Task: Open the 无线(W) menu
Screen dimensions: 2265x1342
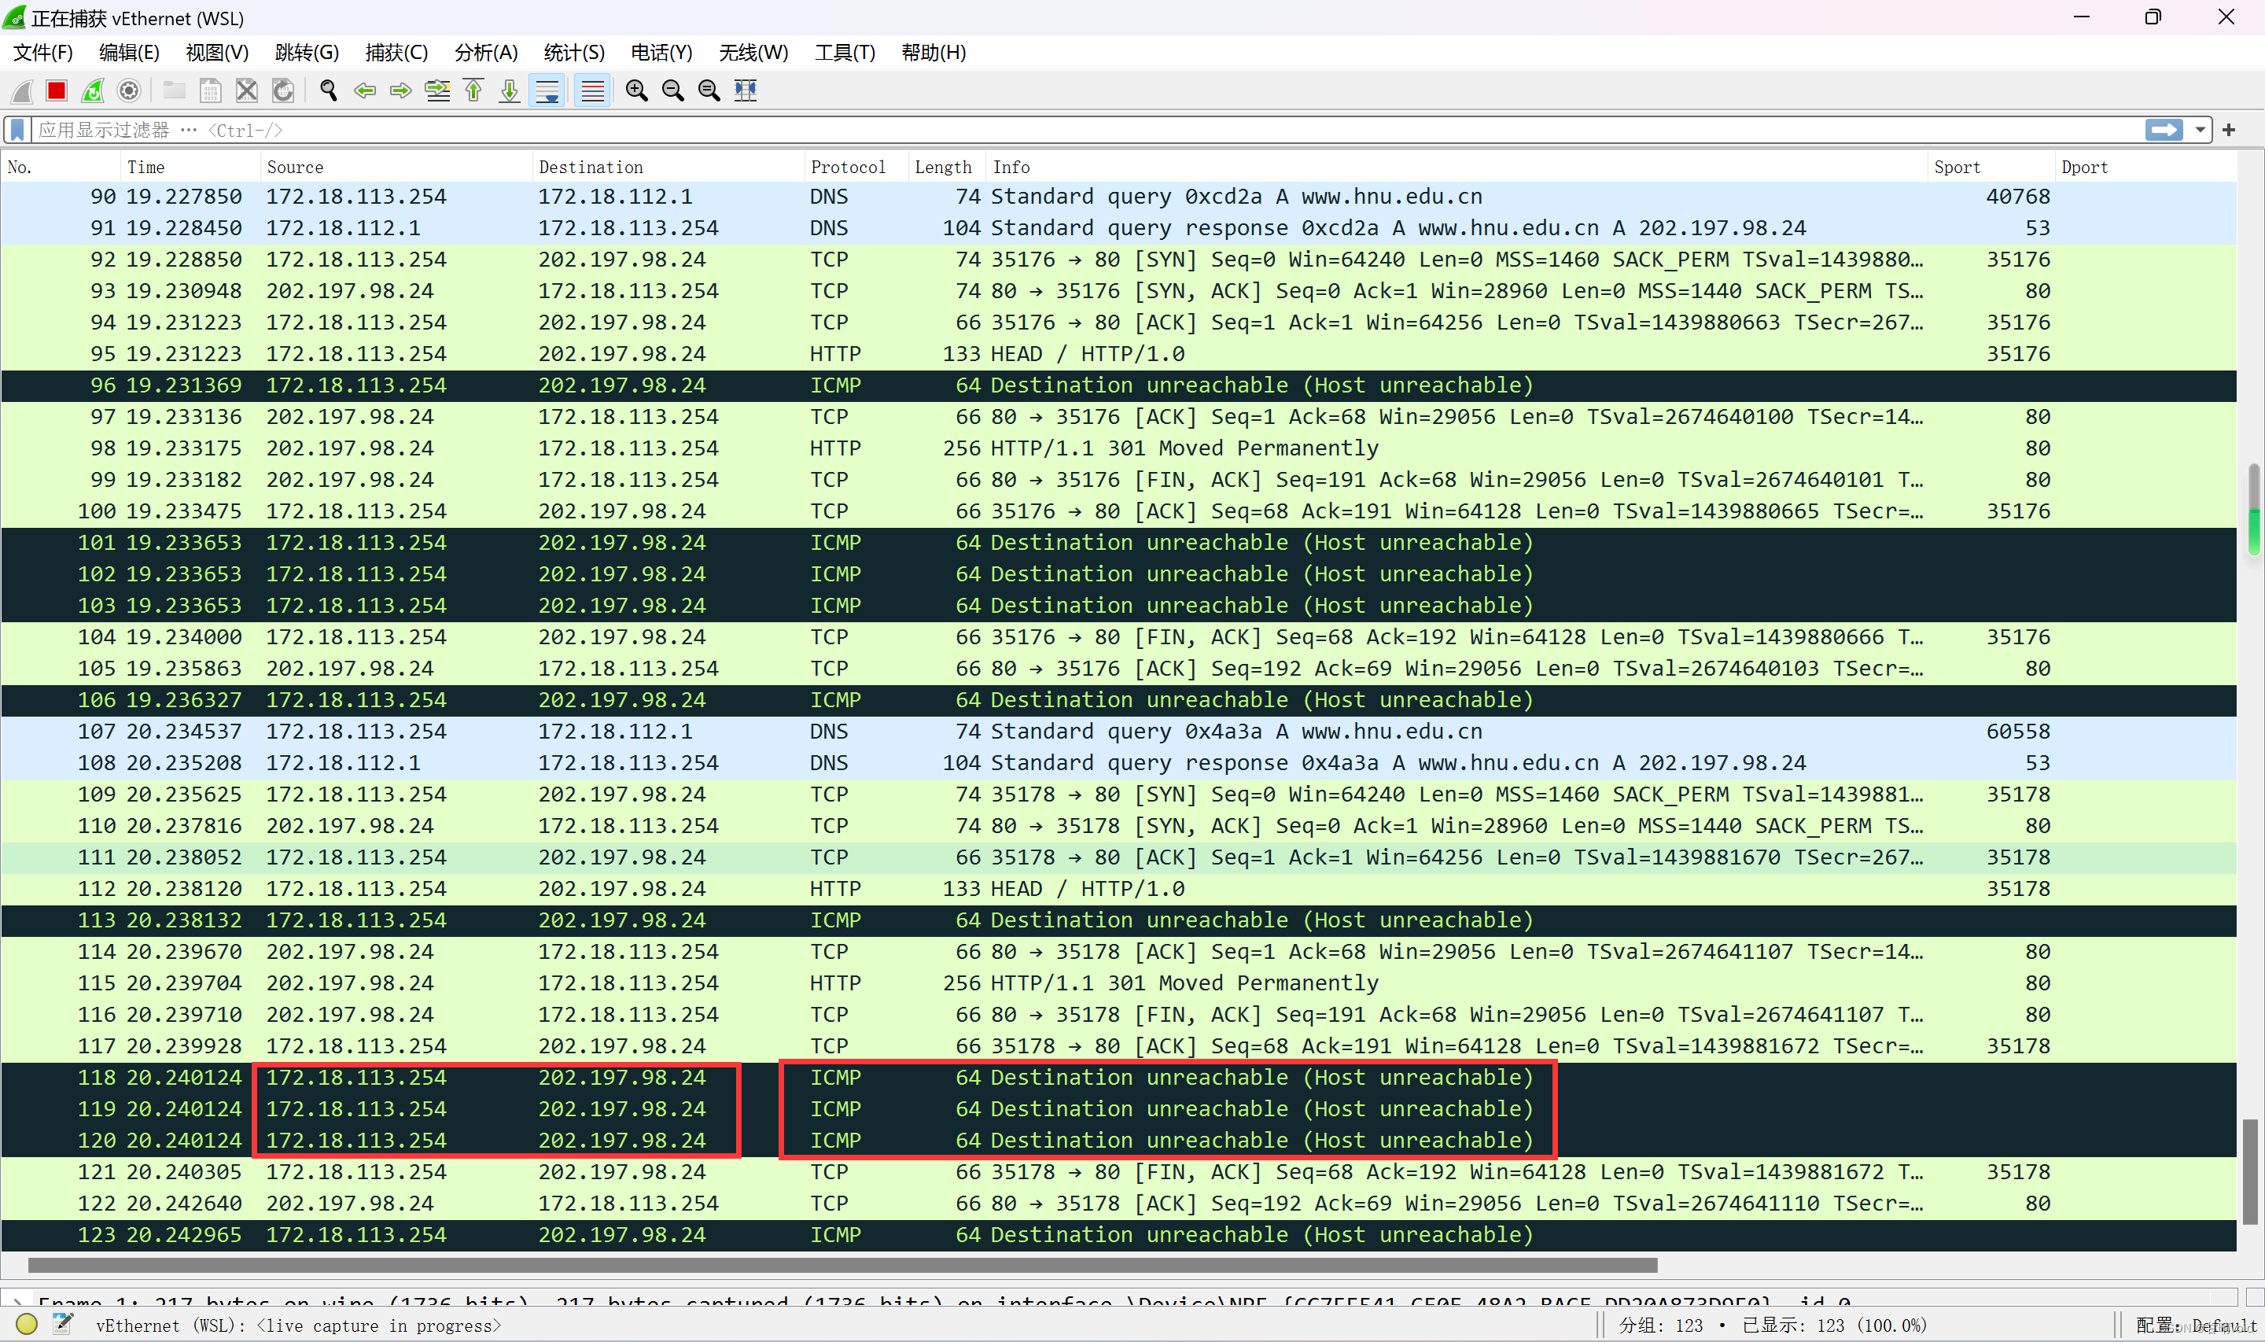Action: pyautogui.click(x=753, y=53)
